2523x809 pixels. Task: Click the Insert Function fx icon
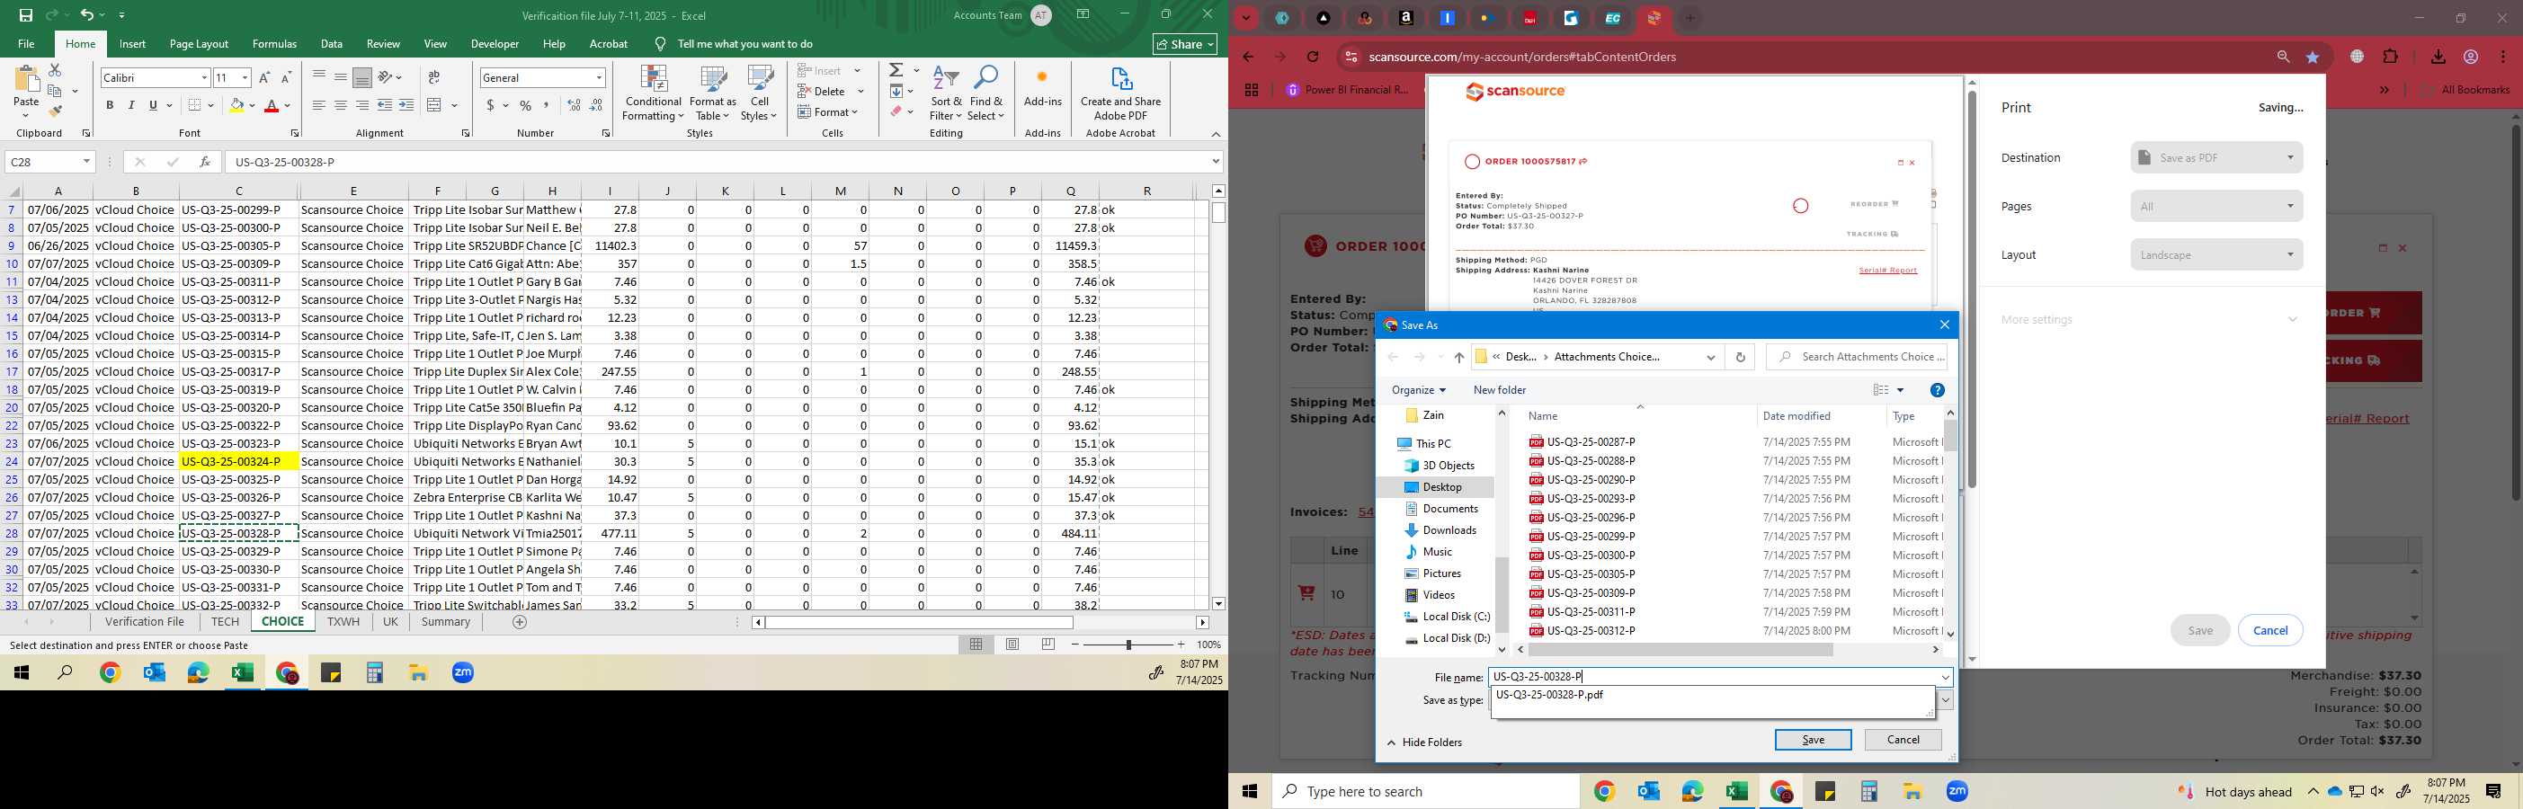205,162
